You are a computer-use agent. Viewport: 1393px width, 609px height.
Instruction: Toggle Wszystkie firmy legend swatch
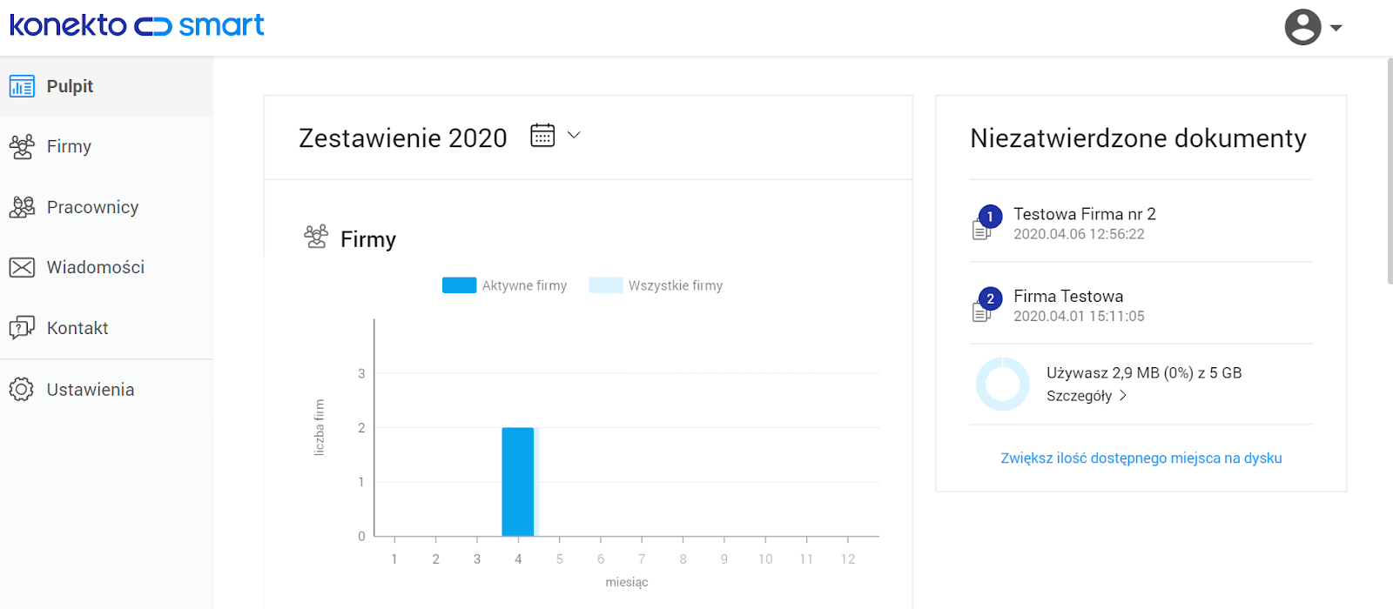point(606,285)
